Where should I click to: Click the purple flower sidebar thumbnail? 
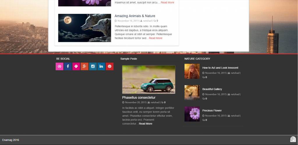click(192, 114)
